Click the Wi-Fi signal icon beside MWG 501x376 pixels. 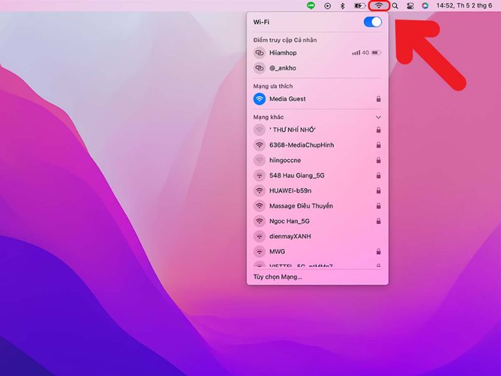[259, 252]
